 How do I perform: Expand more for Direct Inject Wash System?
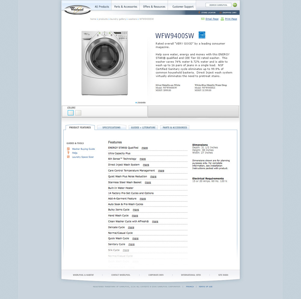click(146, 165)
